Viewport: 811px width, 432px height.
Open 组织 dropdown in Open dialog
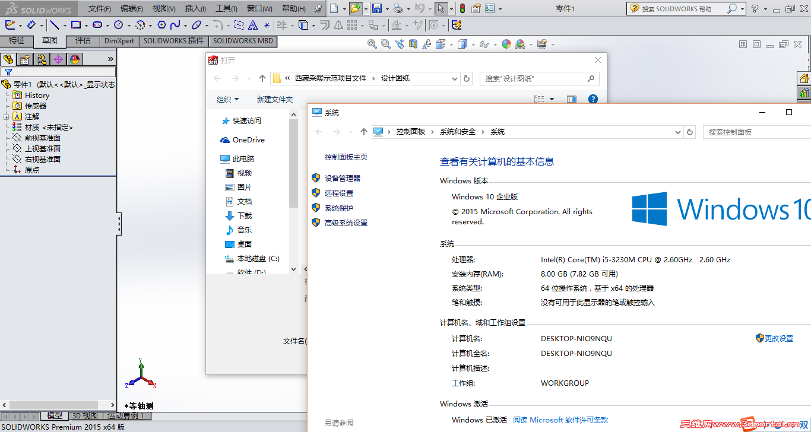pos(228,99)
